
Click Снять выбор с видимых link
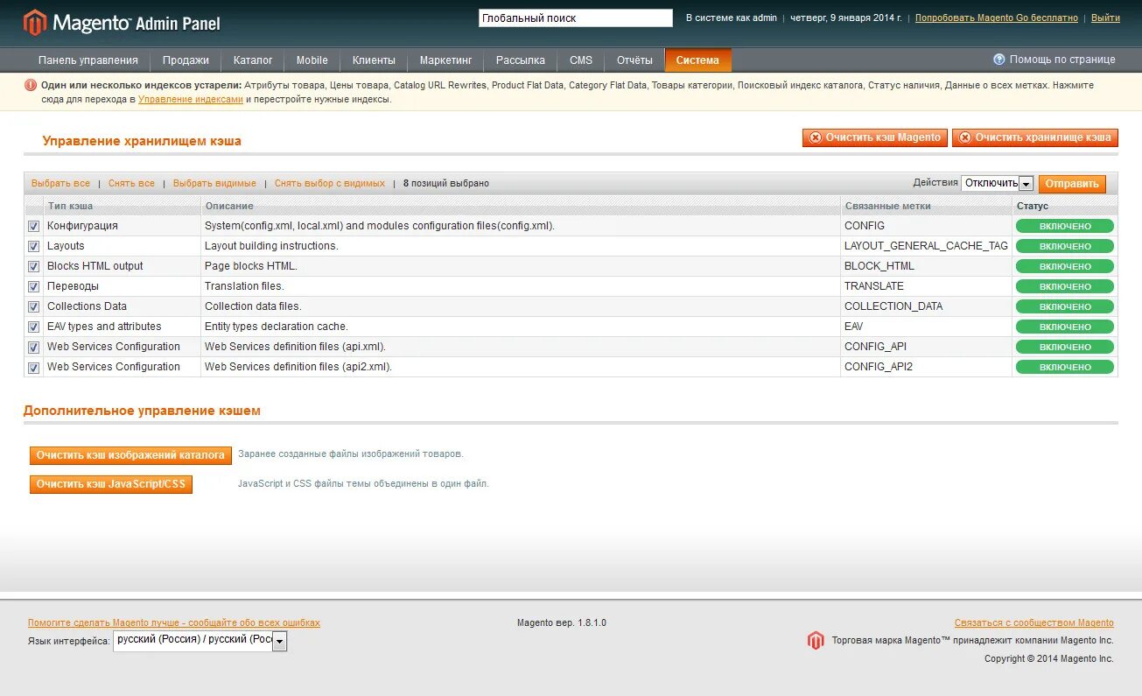pos(330,184)
